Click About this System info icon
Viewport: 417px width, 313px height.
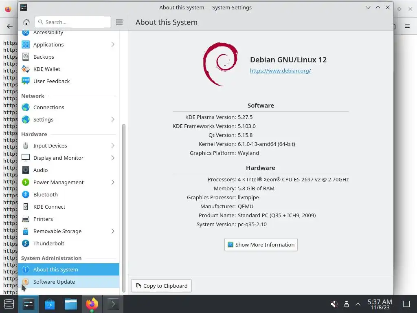26,269
